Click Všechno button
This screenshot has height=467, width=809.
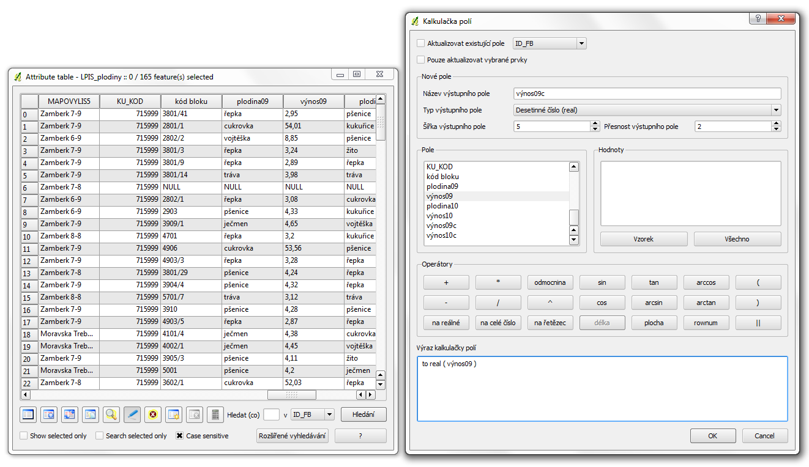click(737, 239)
